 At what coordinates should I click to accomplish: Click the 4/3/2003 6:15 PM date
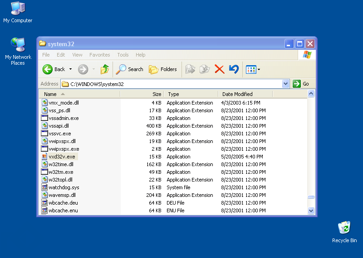point(240,103)
